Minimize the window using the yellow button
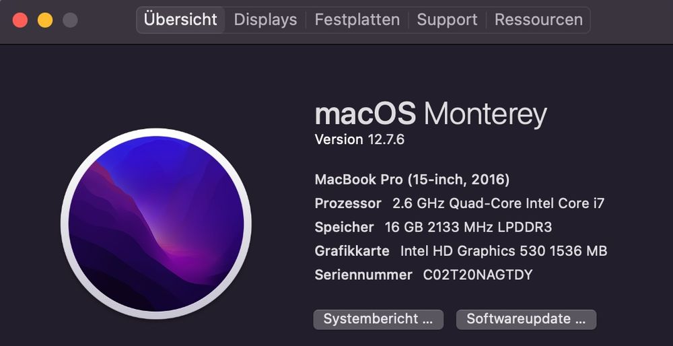Screen dimensions: 673x346 [45, 20]
